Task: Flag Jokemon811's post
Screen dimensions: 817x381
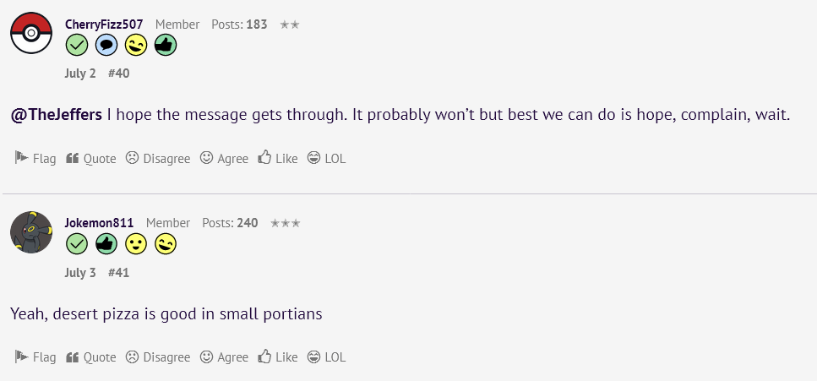Action: coord(35,357)
